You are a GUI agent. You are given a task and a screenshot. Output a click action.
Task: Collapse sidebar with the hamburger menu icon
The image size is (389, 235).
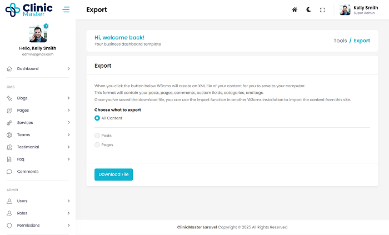pos(66,9)
